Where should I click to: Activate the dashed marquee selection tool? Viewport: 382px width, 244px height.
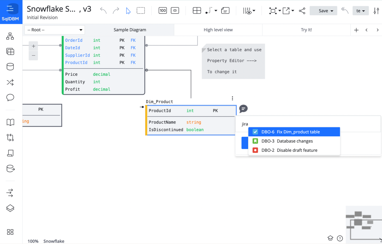point(141,11)
